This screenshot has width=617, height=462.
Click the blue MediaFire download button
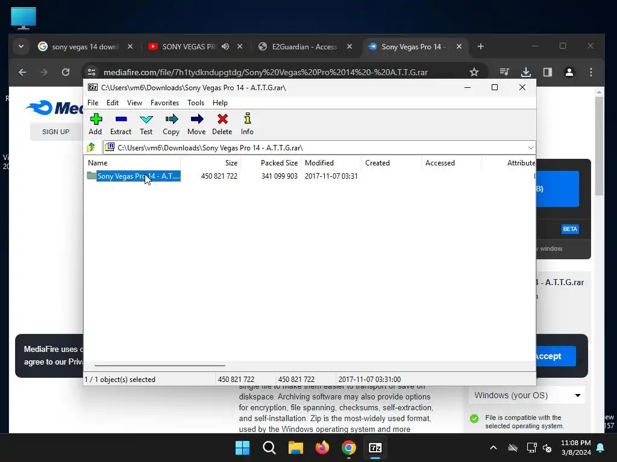coord(557,189)
